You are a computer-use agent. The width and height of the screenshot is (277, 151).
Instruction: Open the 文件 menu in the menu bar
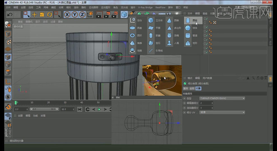(x=8, y=8)
